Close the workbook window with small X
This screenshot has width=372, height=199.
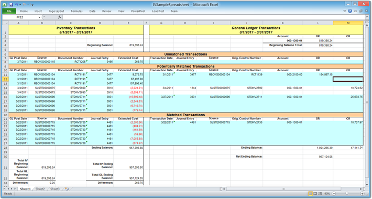(366, 11)
